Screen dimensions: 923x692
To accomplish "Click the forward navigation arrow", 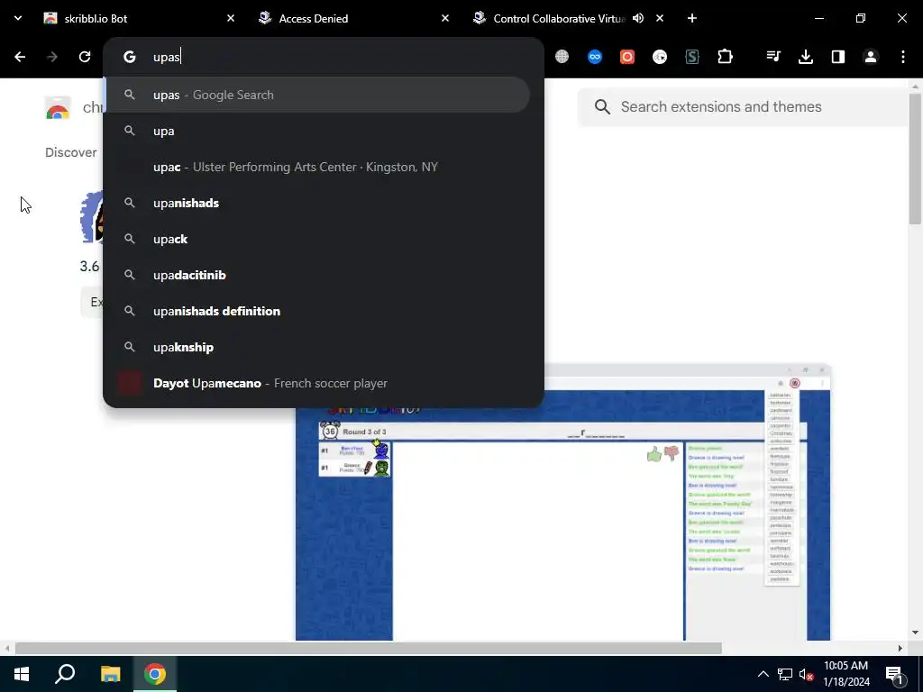I will (52, 57).
